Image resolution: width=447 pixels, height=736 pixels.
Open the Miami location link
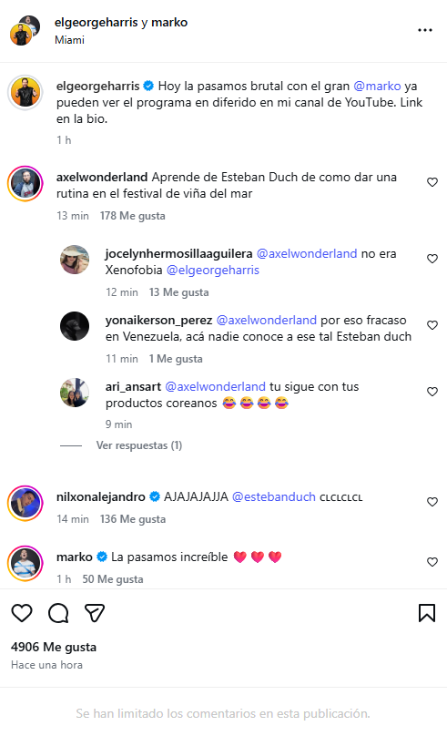click(69, 40)
